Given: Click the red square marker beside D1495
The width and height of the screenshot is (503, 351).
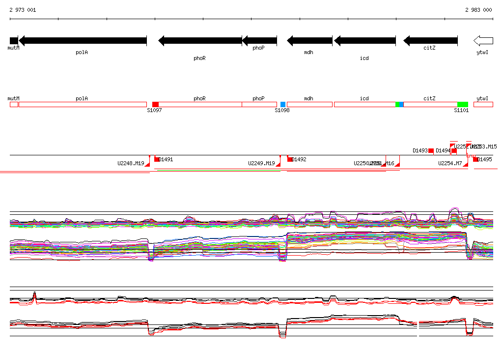Looking at the screenshot, I should pyautogui.click(x=475, y=159).
